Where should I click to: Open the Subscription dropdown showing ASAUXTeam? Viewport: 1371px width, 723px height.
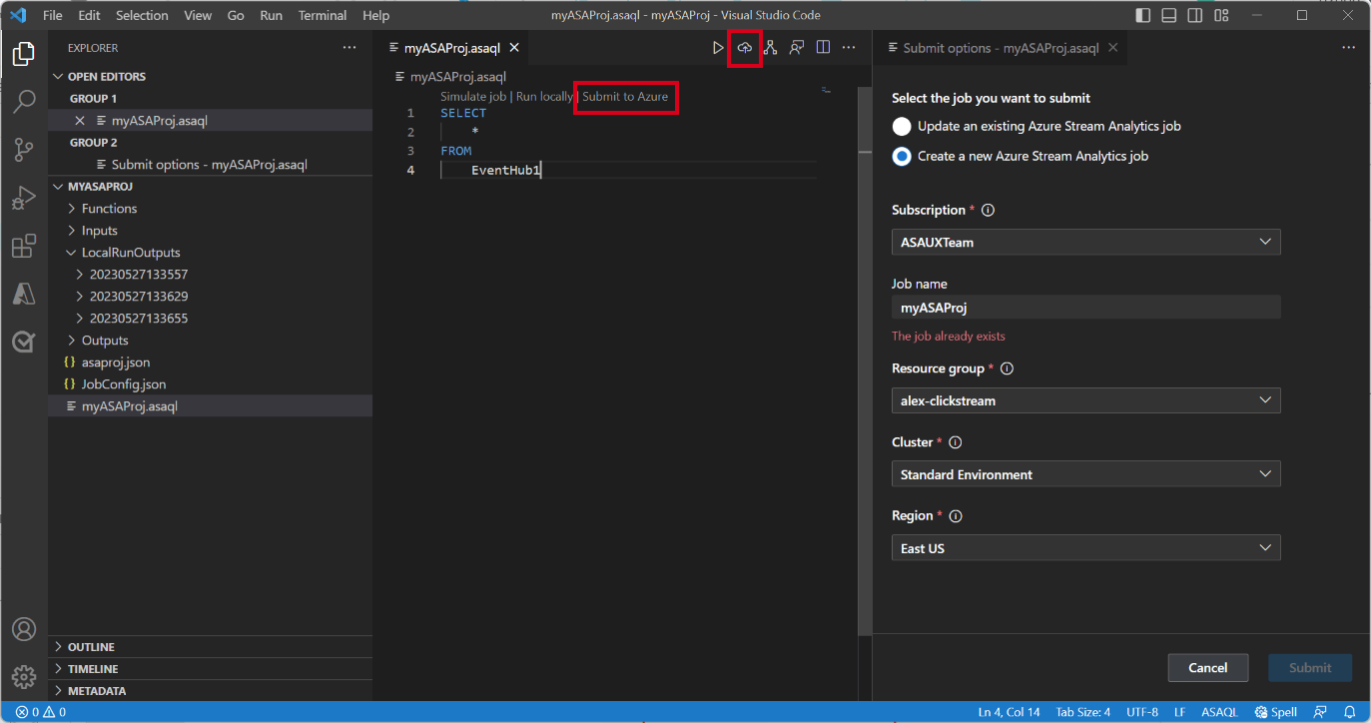[1085, 242]
